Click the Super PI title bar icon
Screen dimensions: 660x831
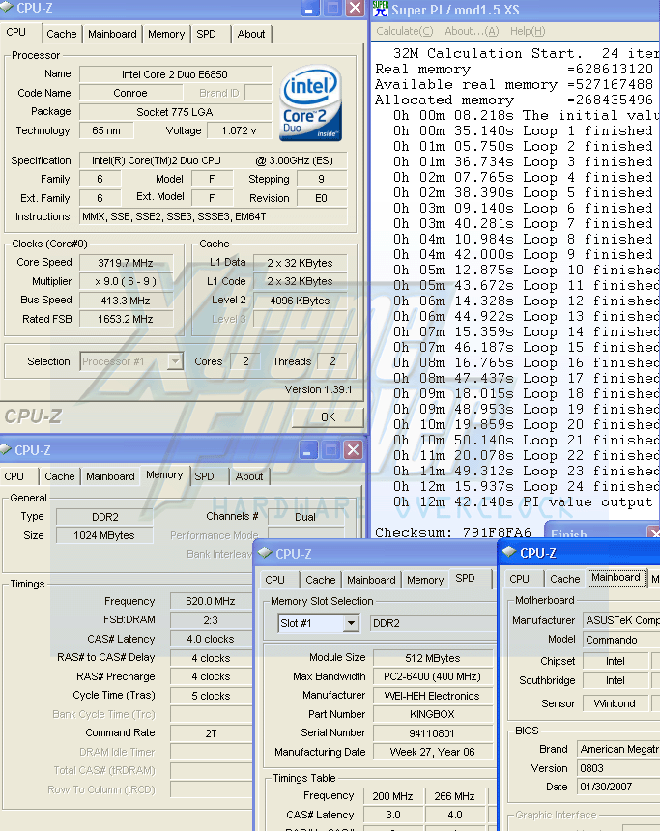(x=380, y=9)
